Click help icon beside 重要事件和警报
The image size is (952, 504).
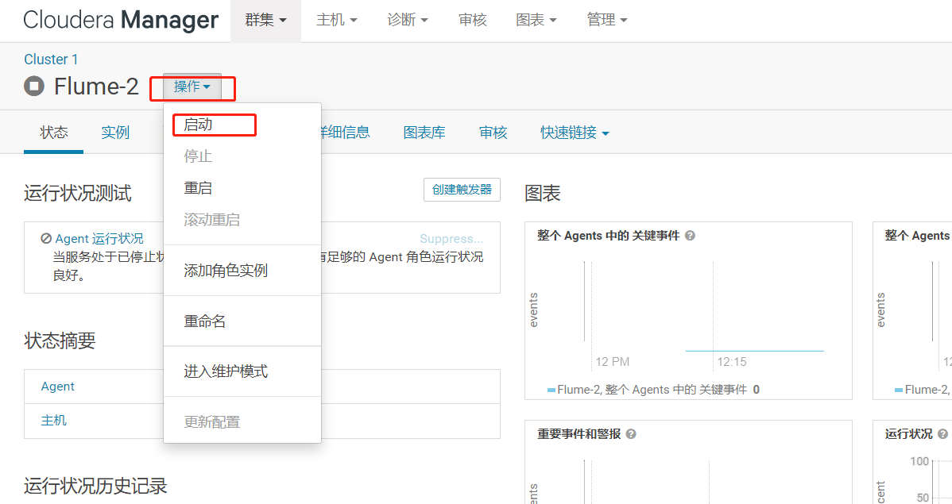(x=631, y=434)
